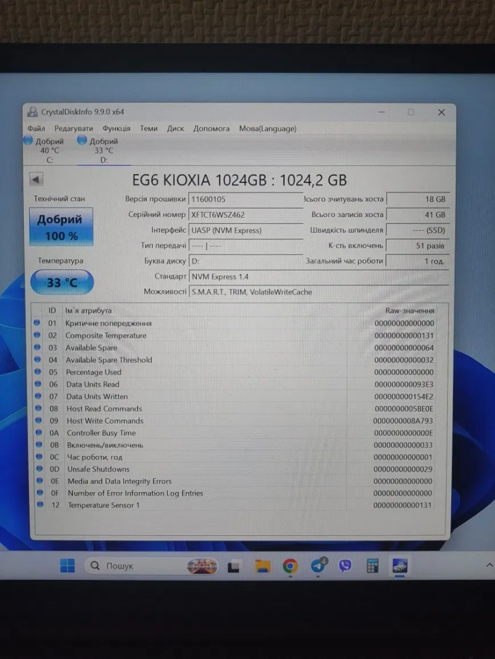495x659 pixels.
Task: Click power on hours value 1 год.
Action: [x=418, y=261]
